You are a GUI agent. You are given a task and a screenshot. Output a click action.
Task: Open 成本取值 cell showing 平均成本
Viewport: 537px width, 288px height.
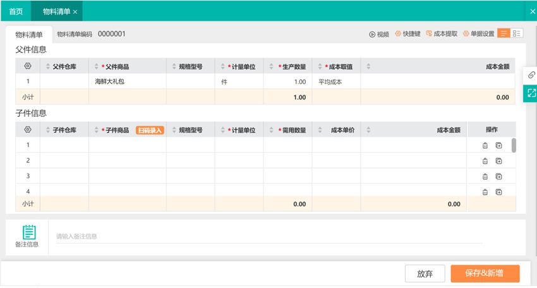click(x=335, y=81)
